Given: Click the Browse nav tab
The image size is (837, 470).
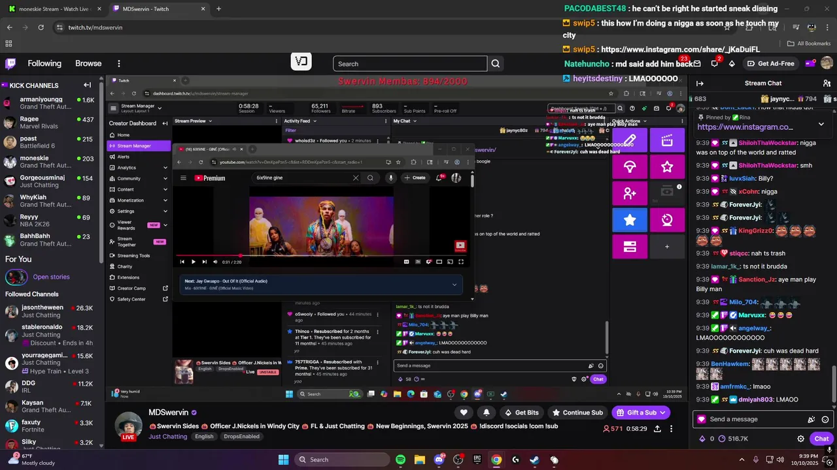Looking at the screenshot, I should [x=88, y=63].
